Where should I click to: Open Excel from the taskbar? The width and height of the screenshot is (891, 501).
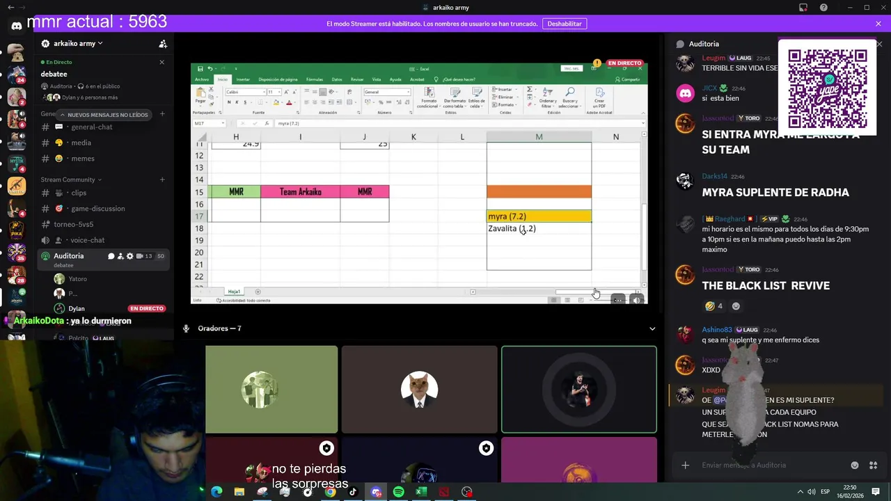421,492
